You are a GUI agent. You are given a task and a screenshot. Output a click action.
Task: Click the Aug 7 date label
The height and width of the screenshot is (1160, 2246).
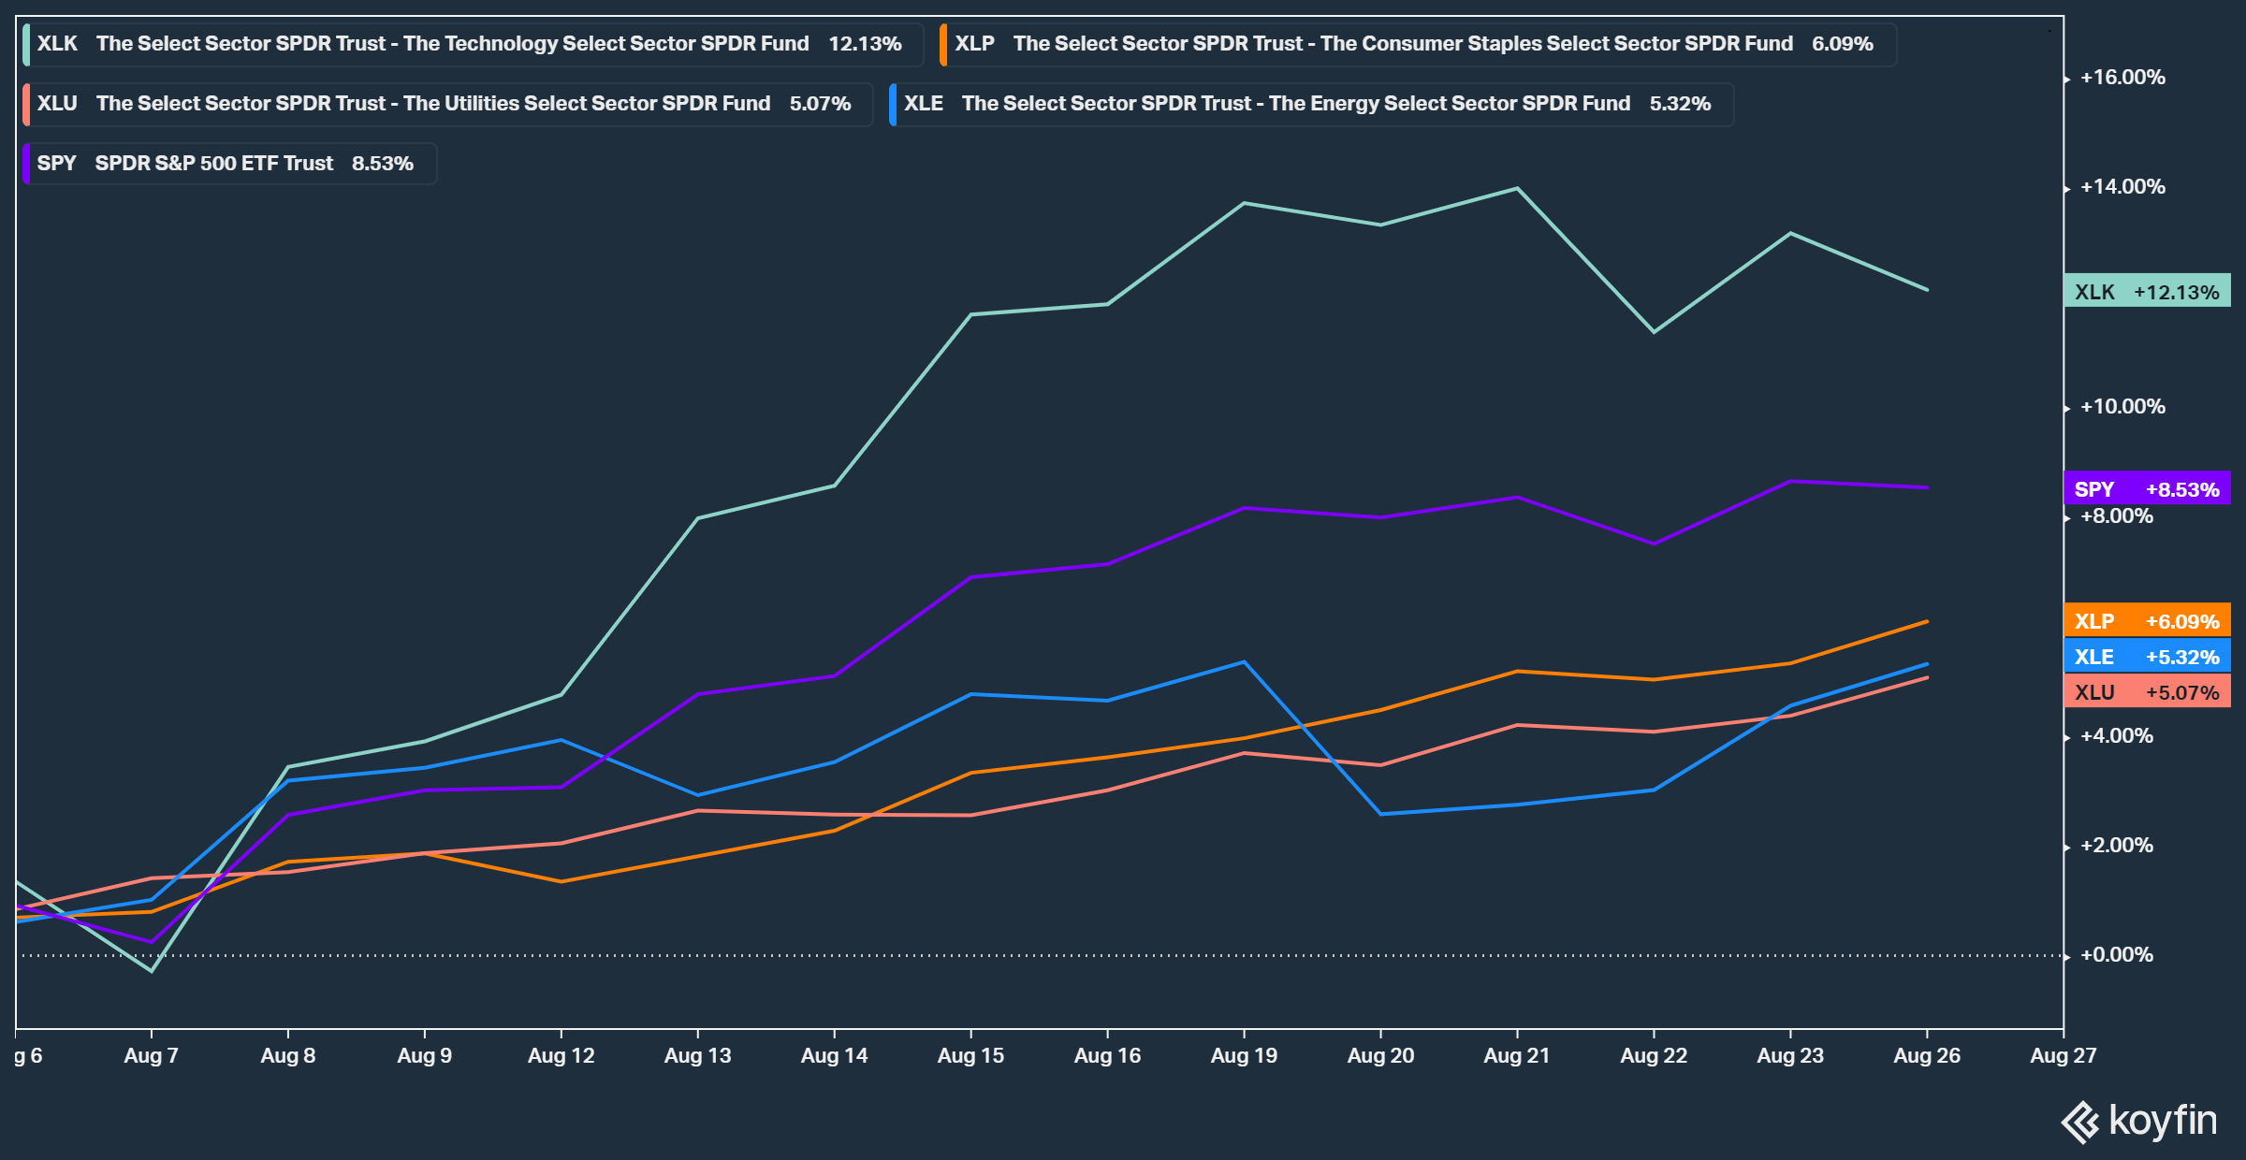click(x=152, y=1056)
